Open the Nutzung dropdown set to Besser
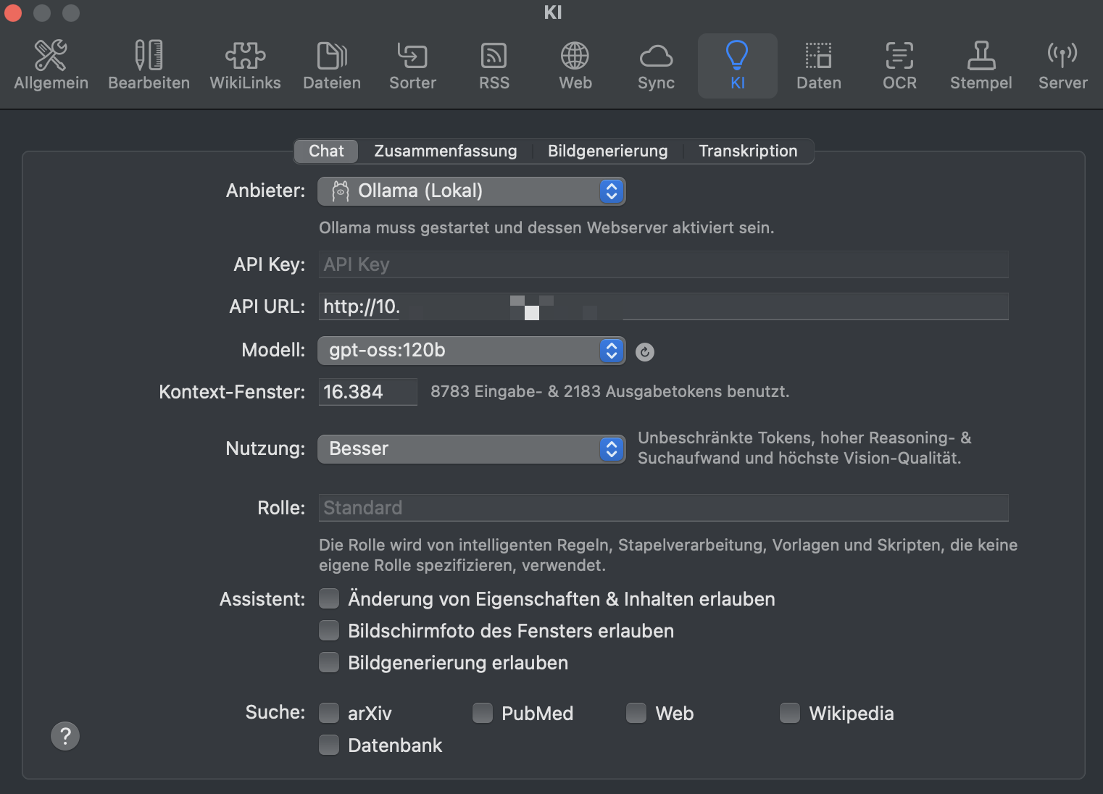Image resolution: width=1103 pixels, height=794 pixels. pyautogui.click(x=472, y=449)
